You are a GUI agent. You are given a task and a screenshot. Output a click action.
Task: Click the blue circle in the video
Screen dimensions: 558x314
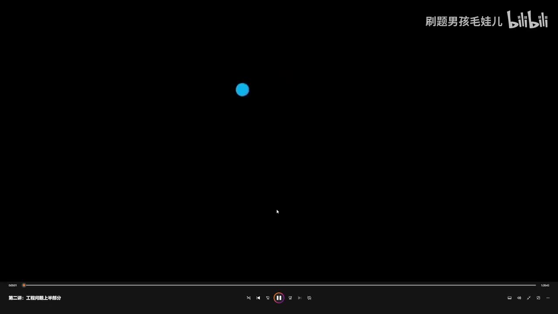tap(242, 90)
